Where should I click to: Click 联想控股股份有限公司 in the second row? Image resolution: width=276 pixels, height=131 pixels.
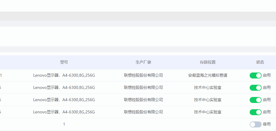point(143,87)
